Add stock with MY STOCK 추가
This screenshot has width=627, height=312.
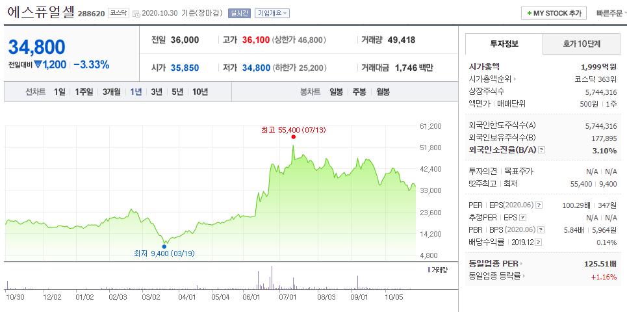click(x=554, y=13)
